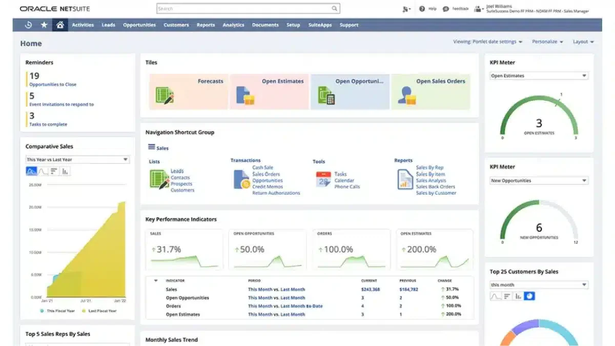This screenshot has height=346, width=615.
Task: Click the Open Estimates tile icon
Action: tap(245, 96)
